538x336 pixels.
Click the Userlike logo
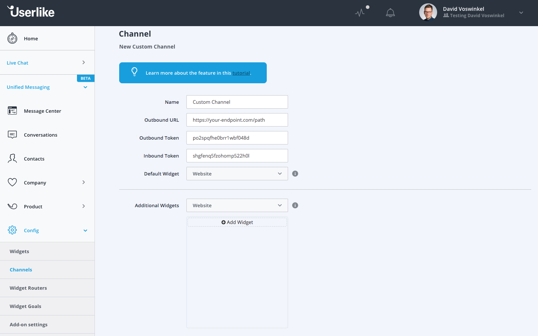31,12
